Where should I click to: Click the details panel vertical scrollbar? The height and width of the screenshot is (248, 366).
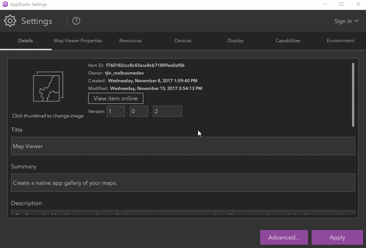(x=353, y=95)
